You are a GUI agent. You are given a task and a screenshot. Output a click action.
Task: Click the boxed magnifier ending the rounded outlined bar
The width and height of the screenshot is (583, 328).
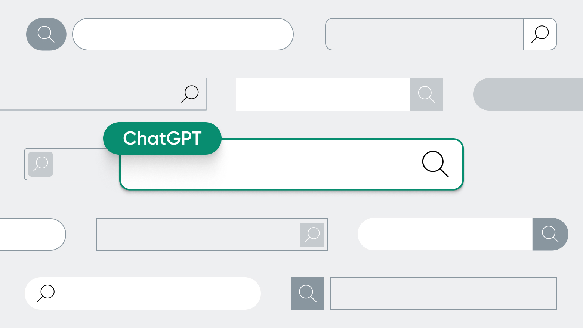pyautogui.click(x=540, y=34)
